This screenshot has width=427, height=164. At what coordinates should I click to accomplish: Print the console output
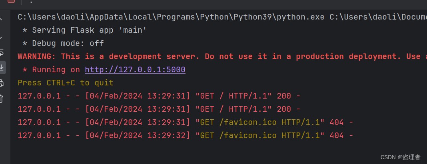point(1,83)
